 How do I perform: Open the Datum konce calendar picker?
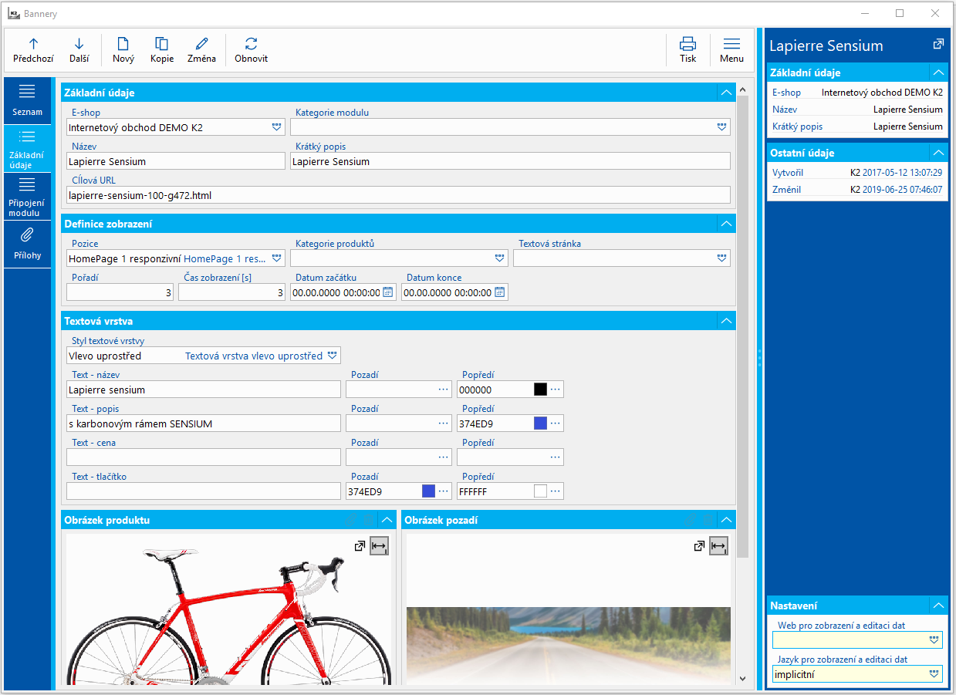(x=500, y=292)
